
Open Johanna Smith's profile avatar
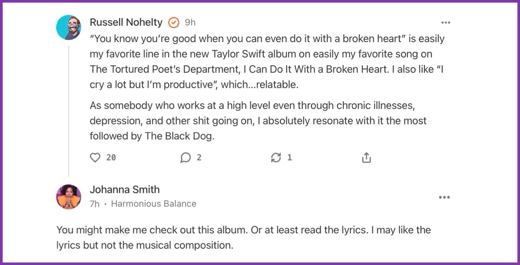point(69,196)
